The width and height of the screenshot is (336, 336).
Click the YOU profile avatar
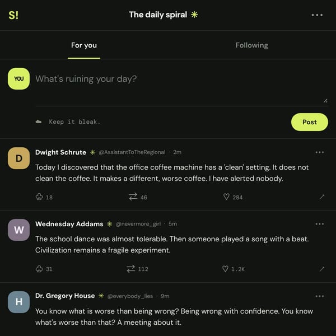click(x=18, y=78)
